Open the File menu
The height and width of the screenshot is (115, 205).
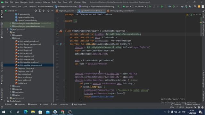(x=6, y=2)
